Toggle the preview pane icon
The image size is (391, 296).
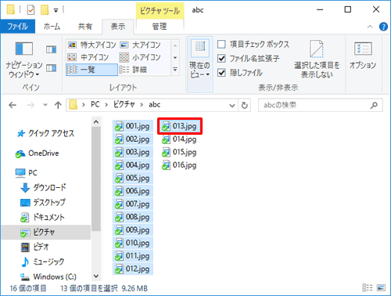[x=51, y=49]
